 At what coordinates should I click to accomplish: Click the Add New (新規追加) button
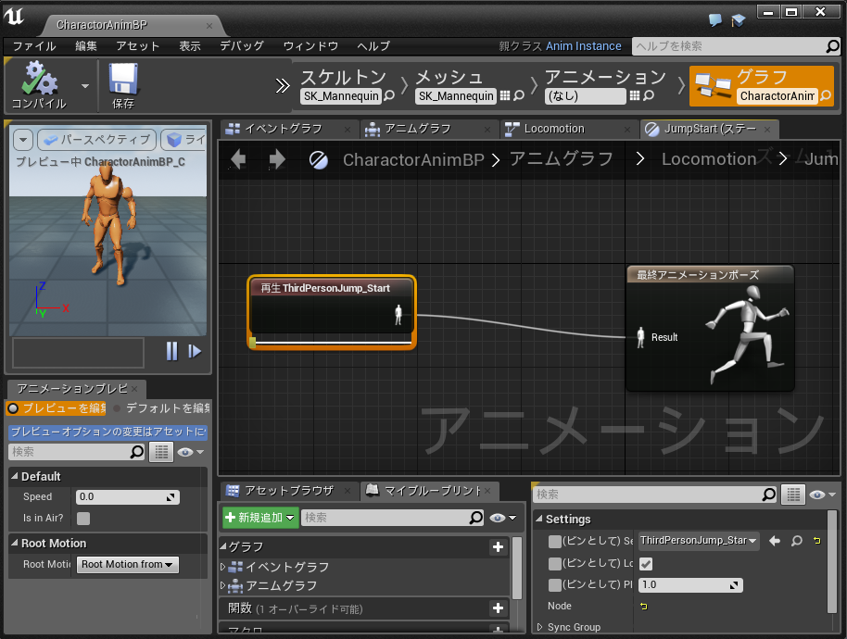pos(260,518)
